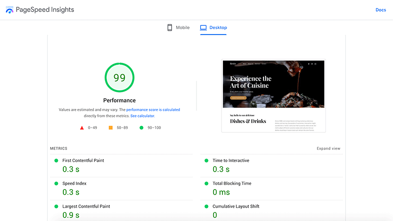Click the PageSpeed Insights logo icon
The image size is (393, 221).
point(10,10)
